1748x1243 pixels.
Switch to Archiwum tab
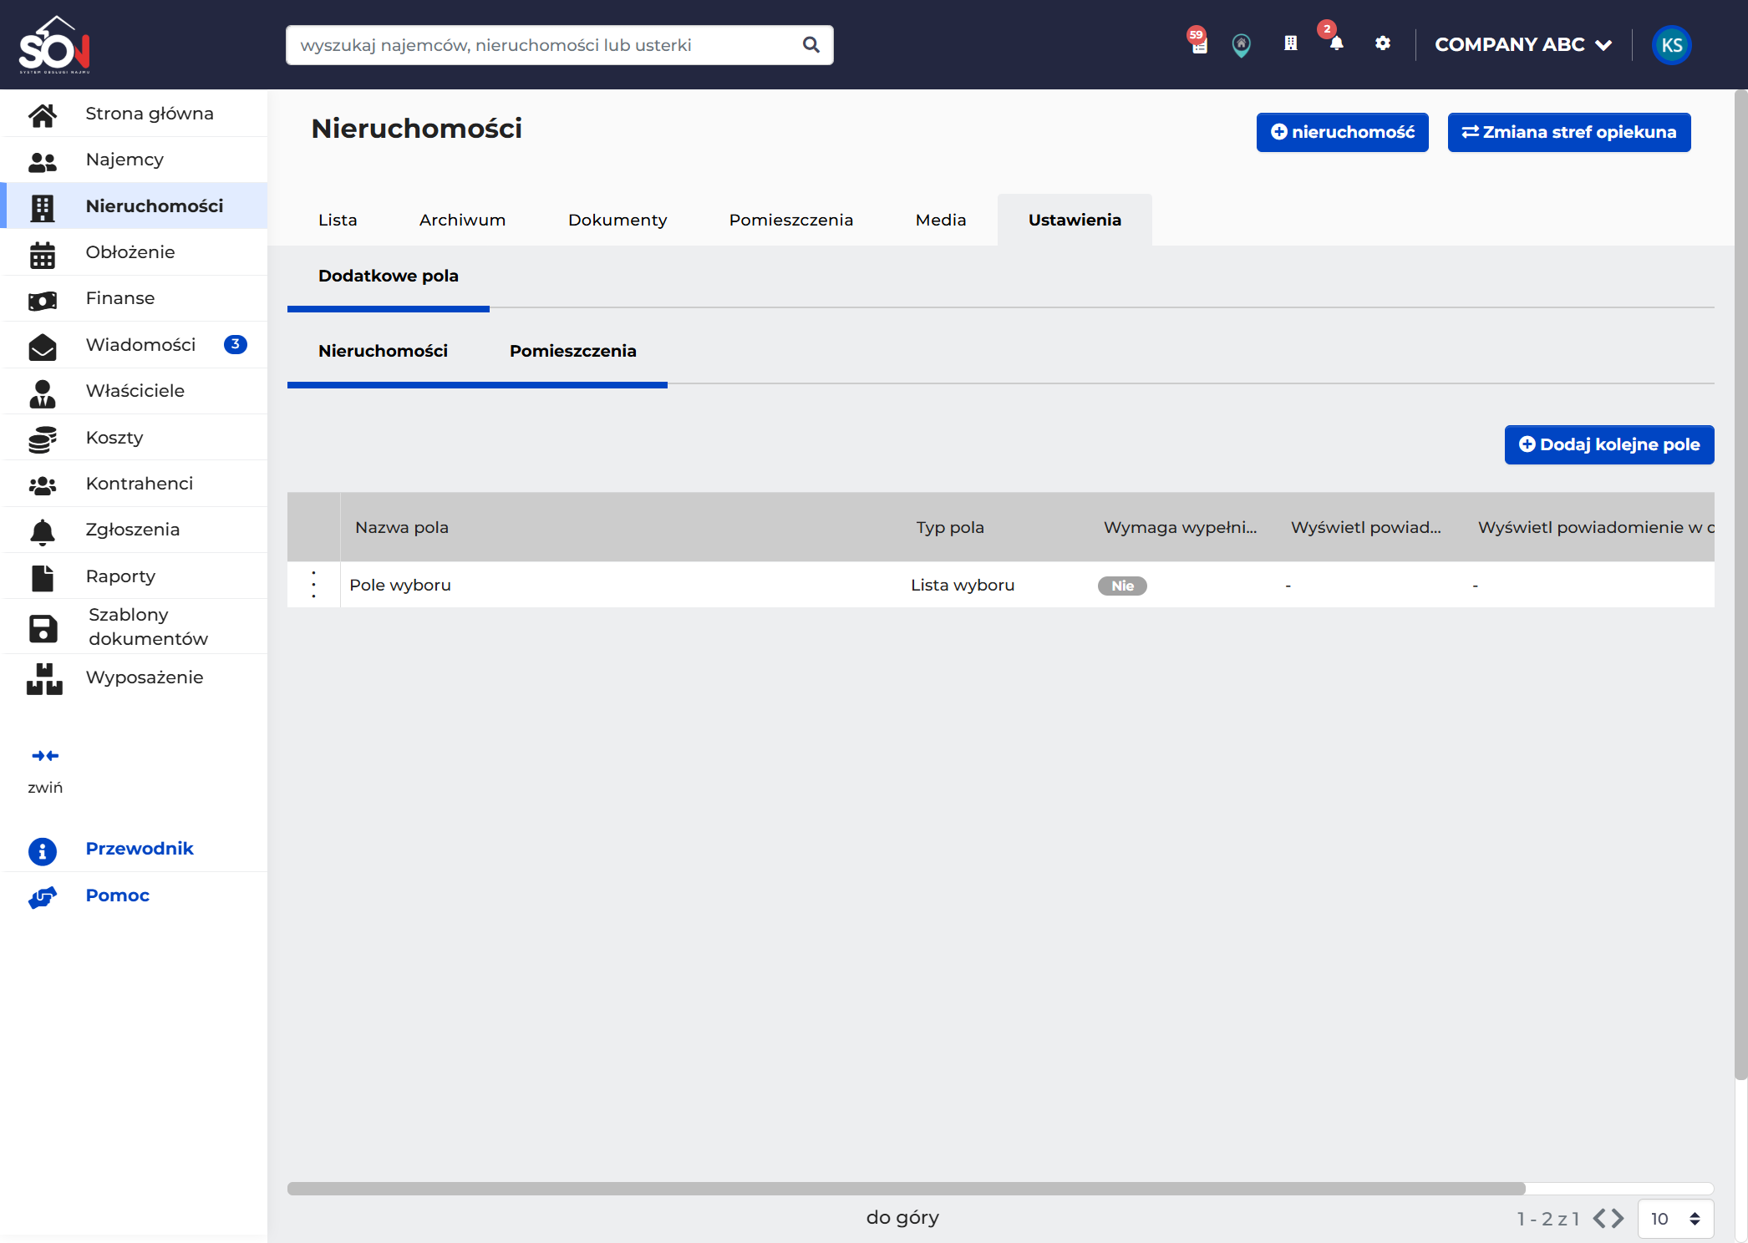pyautogui.click(x=462, y=220)
